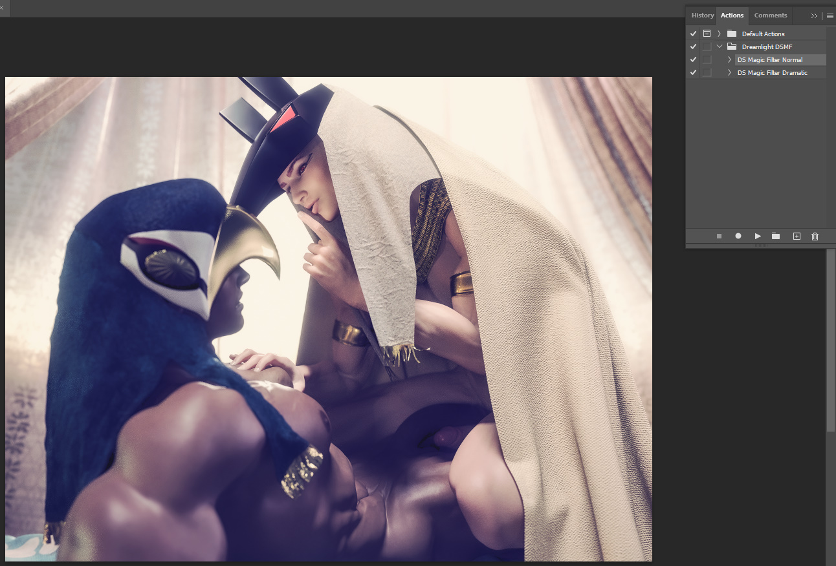Screen dimensions: 836x566
Task: Begin recording with the round record button
Action: [x=738, y=236]
